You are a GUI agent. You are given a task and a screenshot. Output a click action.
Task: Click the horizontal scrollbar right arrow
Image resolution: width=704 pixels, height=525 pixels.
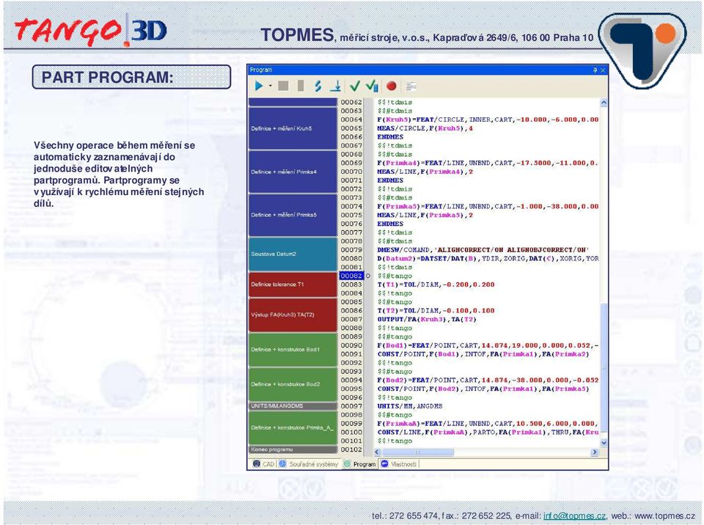coord(595,452)
